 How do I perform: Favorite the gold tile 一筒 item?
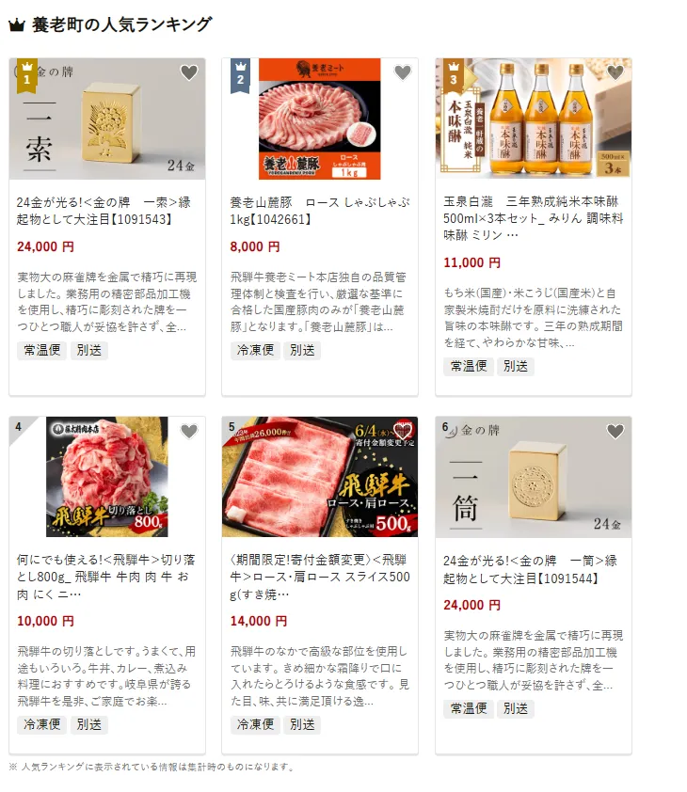615,432
